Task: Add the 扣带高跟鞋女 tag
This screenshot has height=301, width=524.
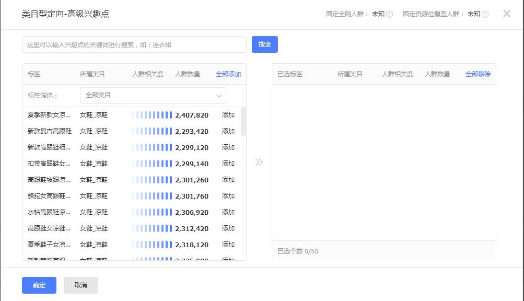Action: (x=228, y=164)
